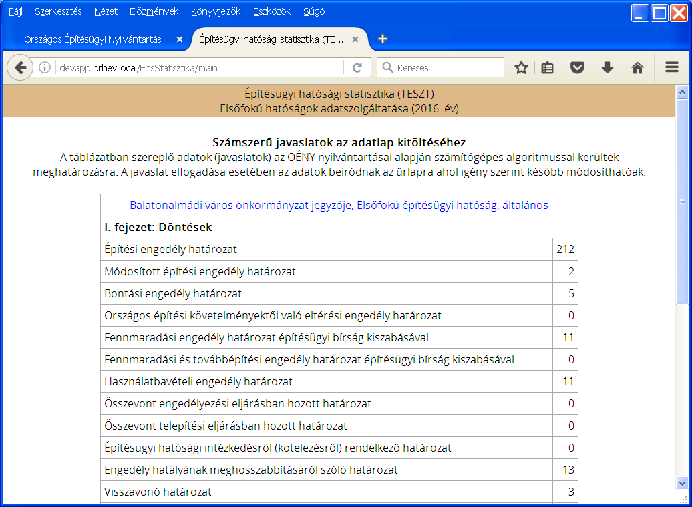
Task: Click Számszerű javaslatok az adatlap kitöltéséhez heading
Action: point(339,142)
